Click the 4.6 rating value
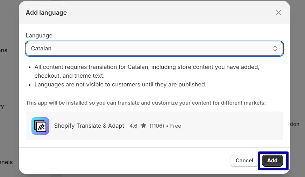The width and height of the screenshot is (305, 177). click(x=133, y=126)
